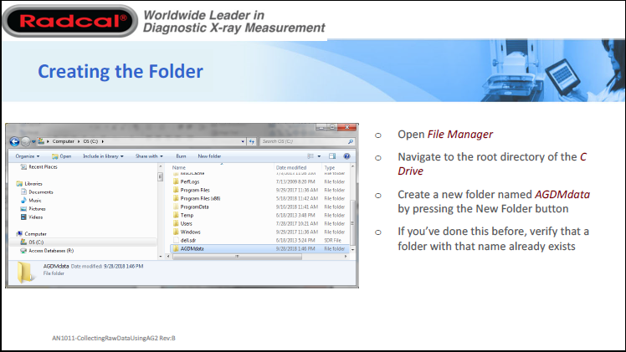Click the blue Help icon
This screenshot has width=626, height=352.
click(x=346, y=156)
